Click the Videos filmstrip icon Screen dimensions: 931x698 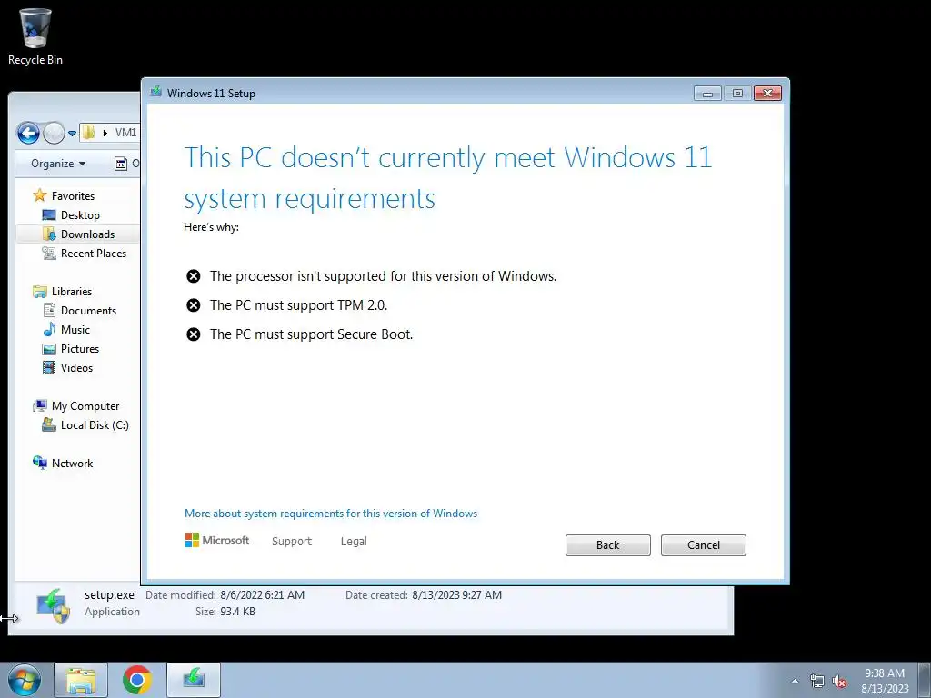(x=49, y=368)
